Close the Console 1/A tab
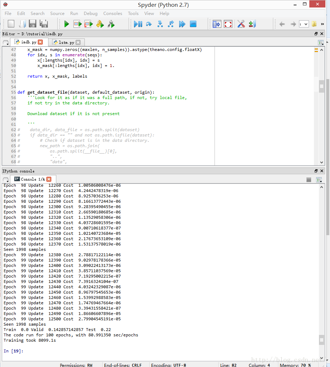Viewport: 330px width, 367px height. tap(49, 179)
